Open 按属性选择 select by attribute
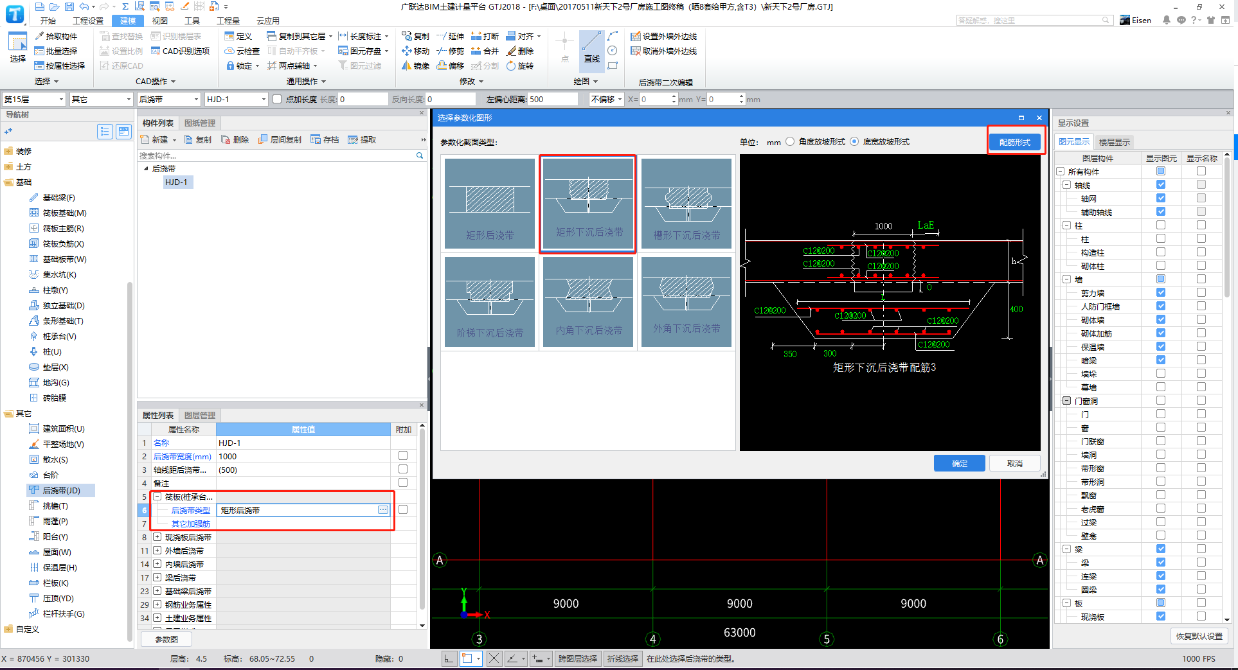Screen dimensions: 1238x670 tap(60, 66)
